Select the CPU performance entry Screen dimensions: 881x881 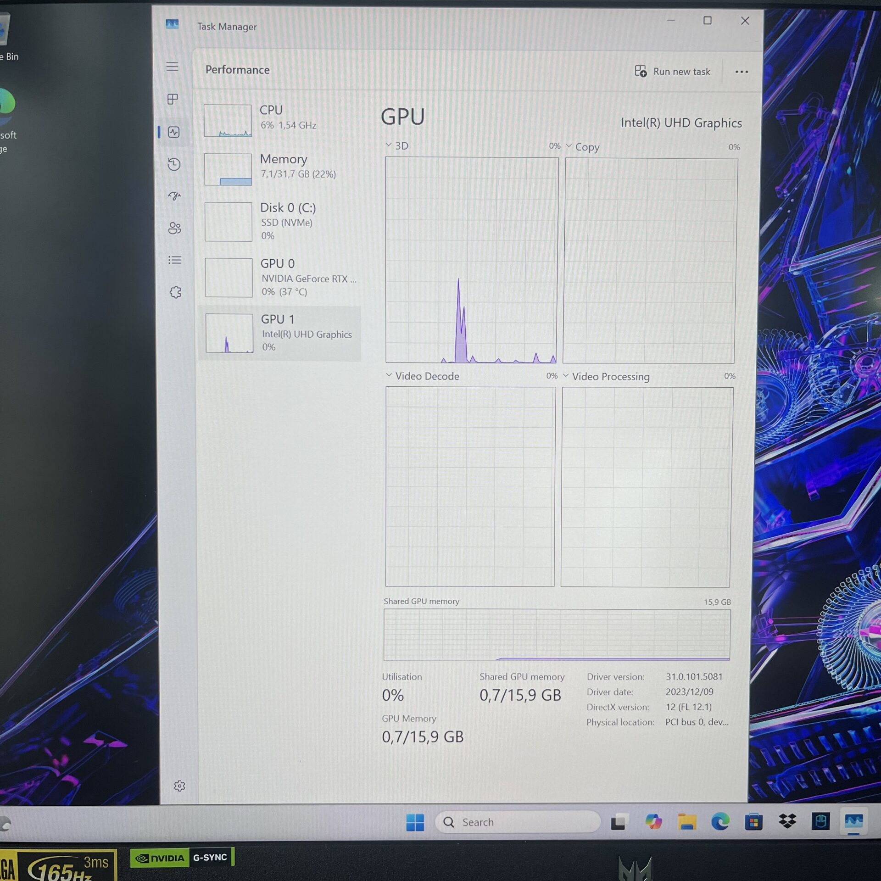coord(280,120)
